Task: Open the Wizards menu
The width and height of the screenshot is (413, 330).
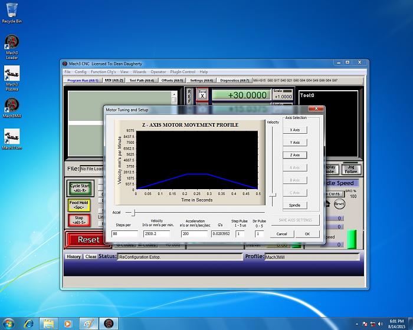Action: (x=139, y=72)
